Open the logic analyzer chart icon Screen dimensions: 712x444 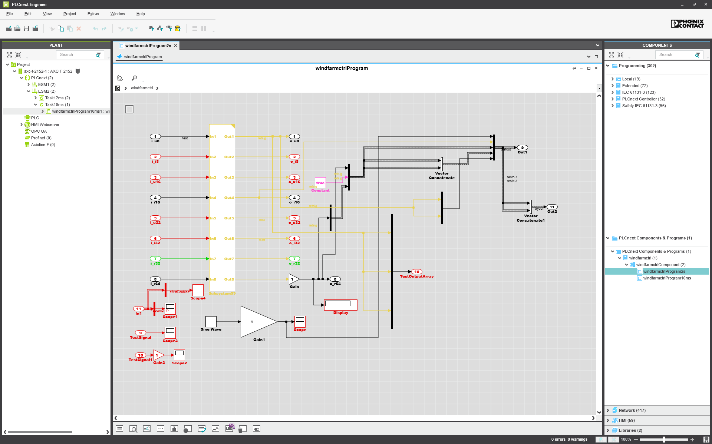[x=215, y=429]
